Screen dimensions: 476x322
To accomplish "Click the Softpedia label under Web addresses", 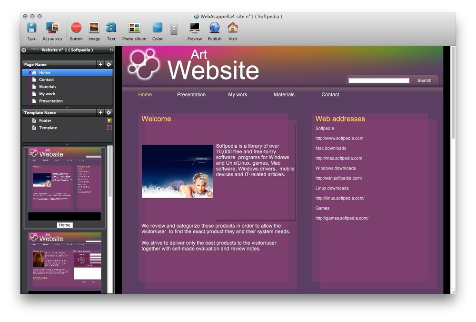I will coord(325,128).
